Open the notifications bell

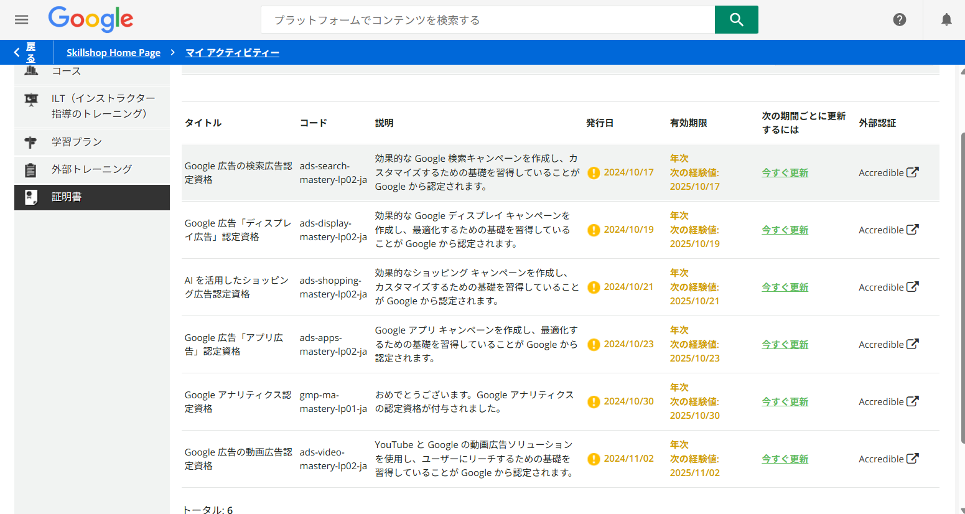click(946, 19)
